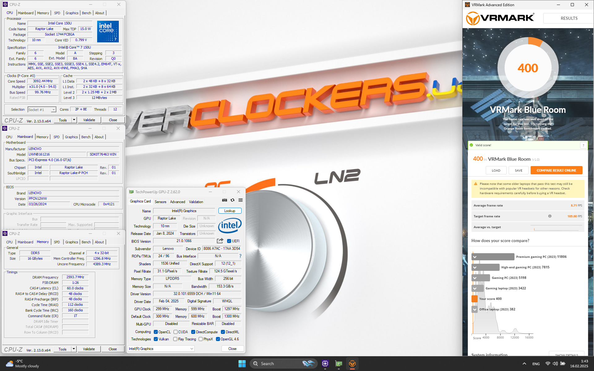
Task: Open the Socket #1 selection dropdown
Action: [x=42, y=110]
